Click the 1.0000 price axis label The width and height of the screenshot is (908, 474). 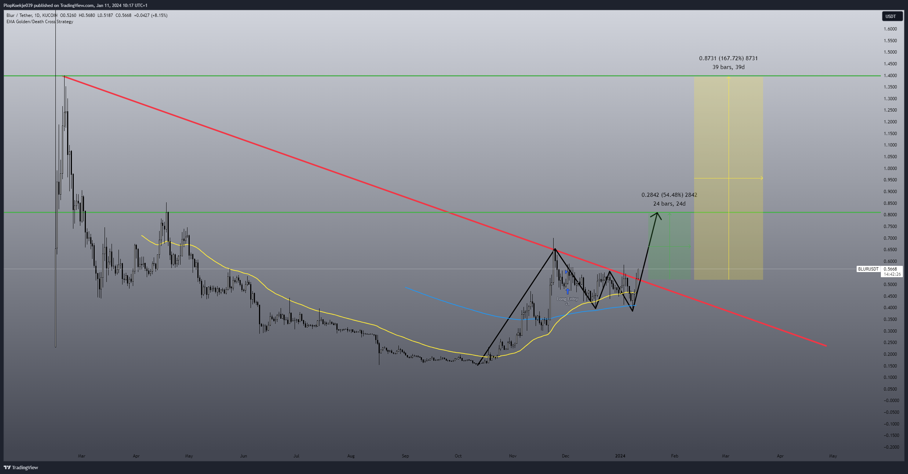pyautogui.click(x=890, y=169)
